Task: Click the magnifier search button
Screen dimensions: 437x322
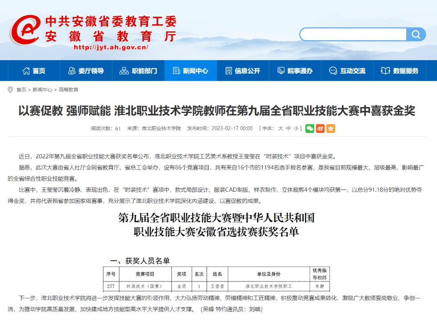Action: point(416,34)
